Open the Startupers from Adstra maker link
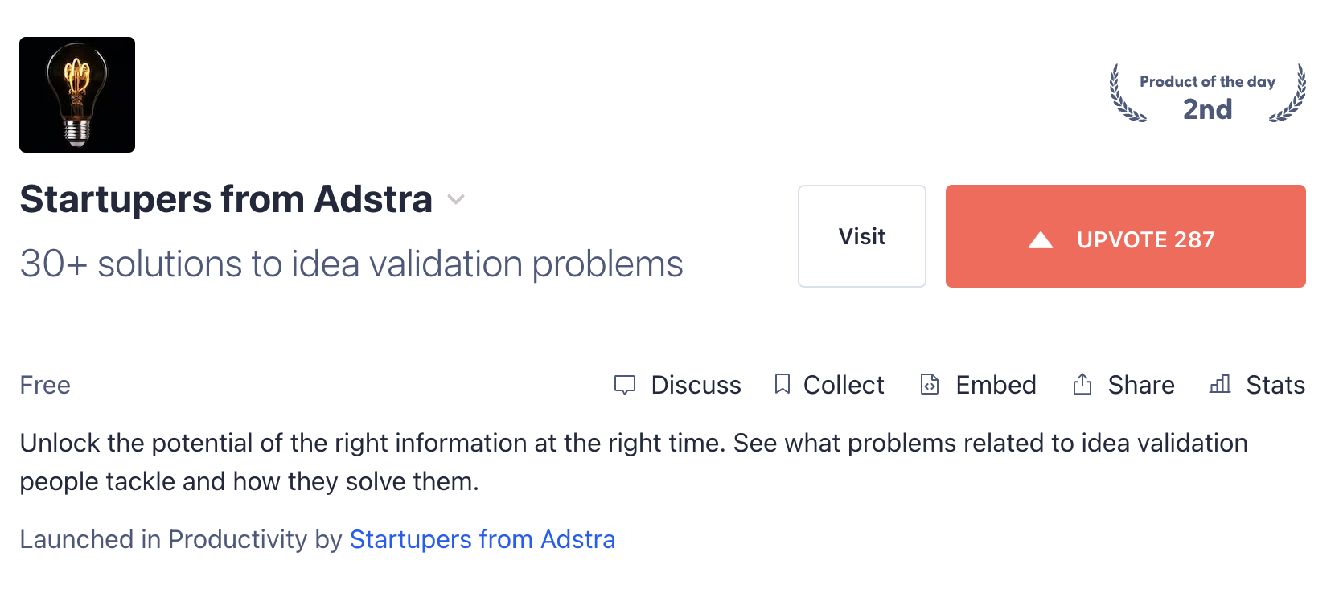 click(483, 539)
